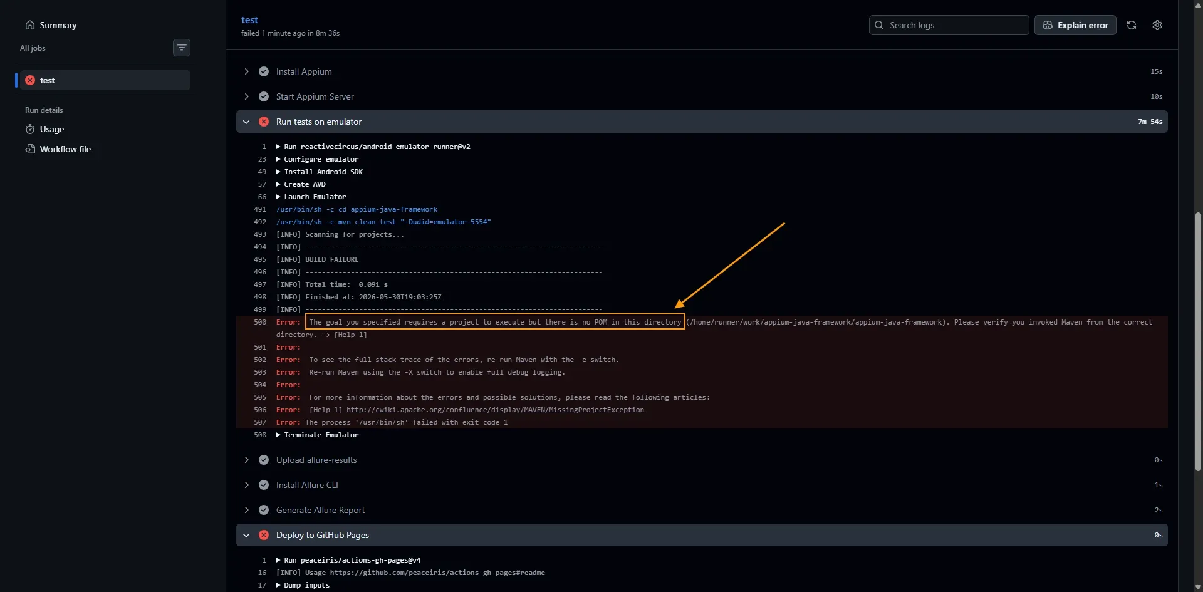Click the 7m 54s step duration
The width and height of the screenshot is (1203, 592).
(1150, 122)
